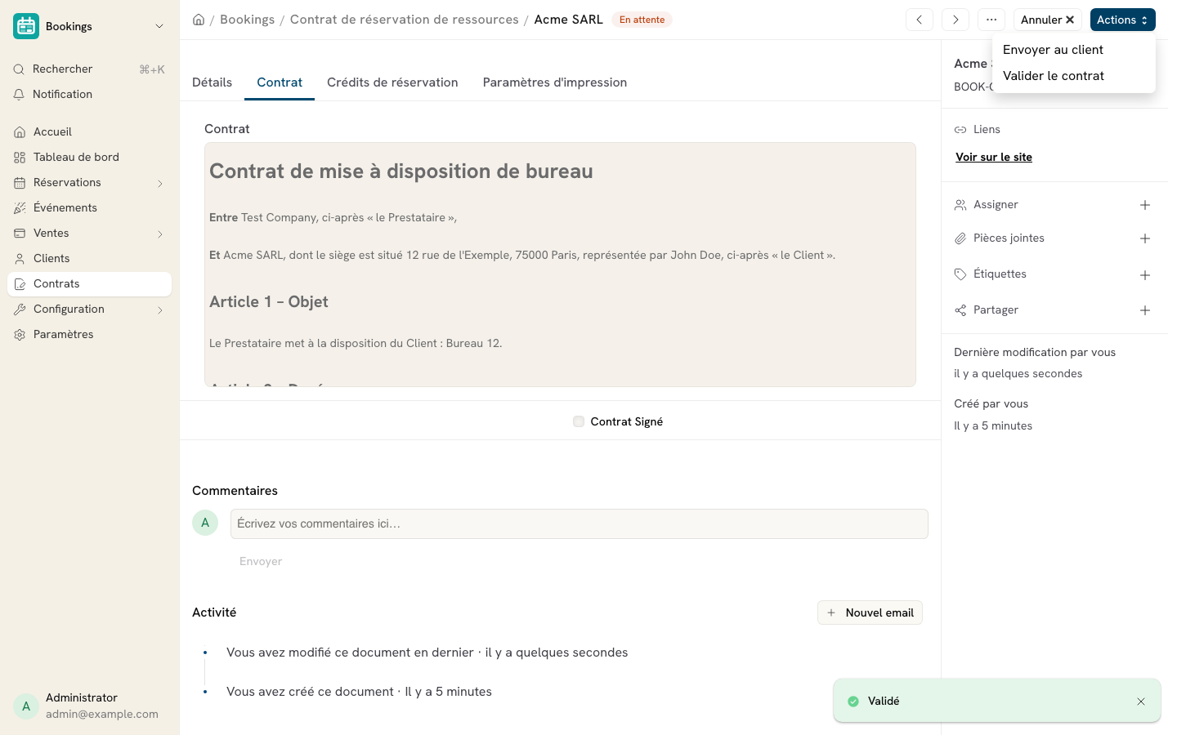This screenshot has width=1177, height=735.
Task: Open Clients in the sidebar
Action: [90, 258]
